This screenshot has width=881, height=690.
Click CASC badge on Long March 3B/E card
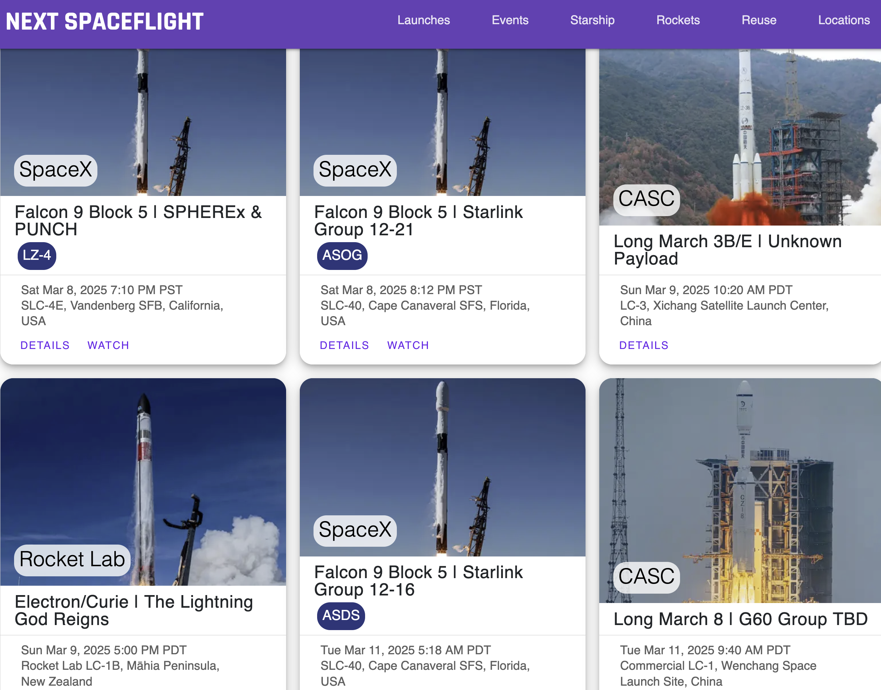[x=646, y=200]
